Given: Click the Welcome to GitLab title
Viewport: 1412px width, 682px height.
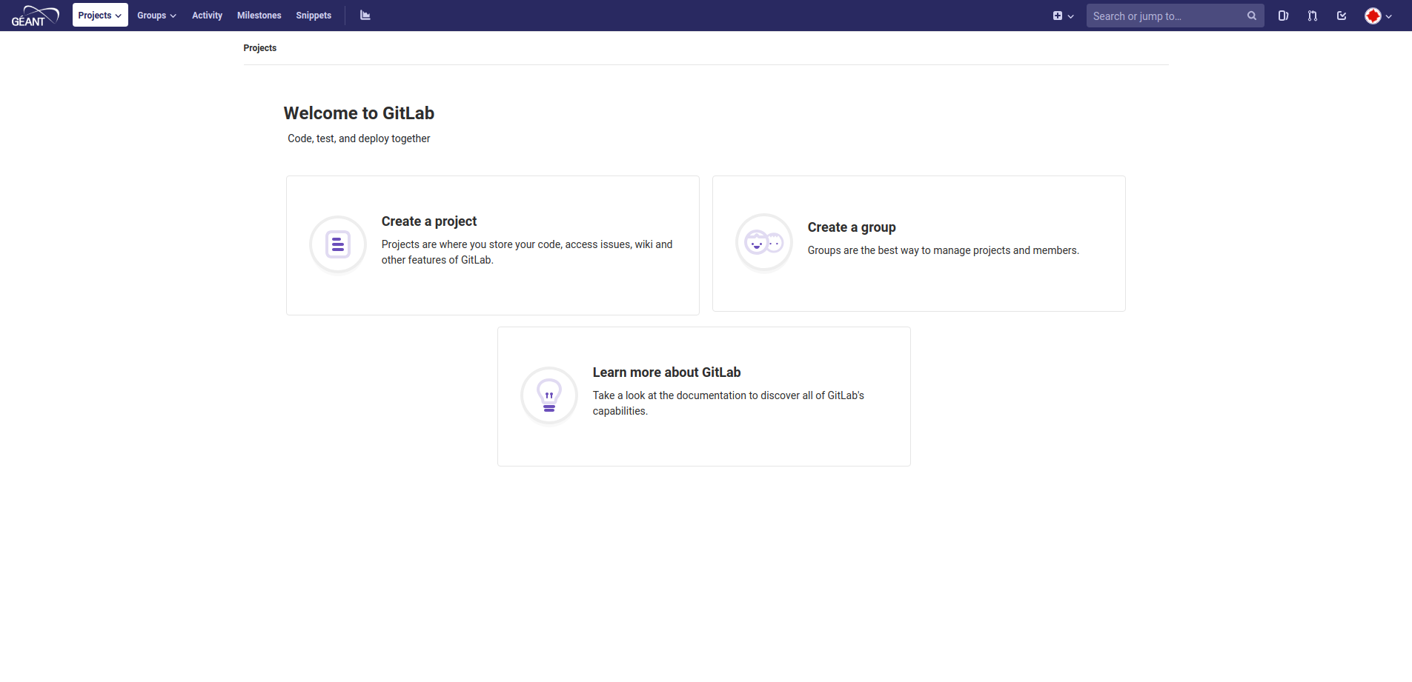Looking at the screenshot, I should pyautogui.click(x=359, y=113).
